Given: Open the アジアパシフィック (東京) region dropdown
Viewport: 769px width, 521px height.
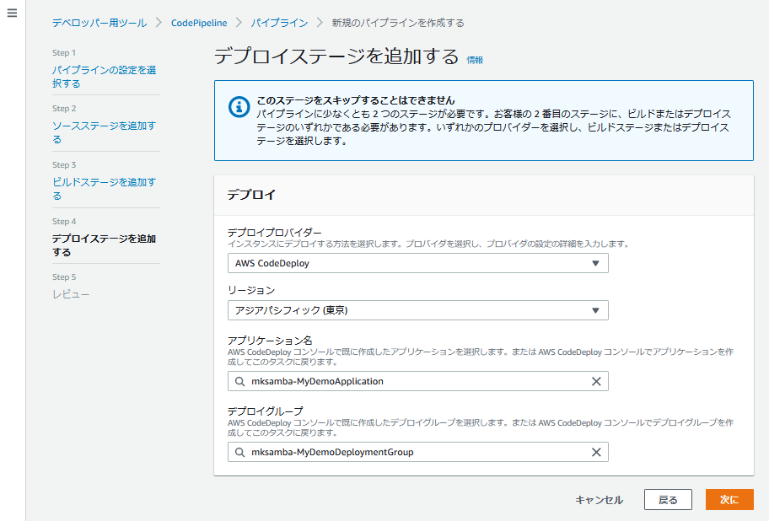Looking at the screenshot, I should [417, 310].
